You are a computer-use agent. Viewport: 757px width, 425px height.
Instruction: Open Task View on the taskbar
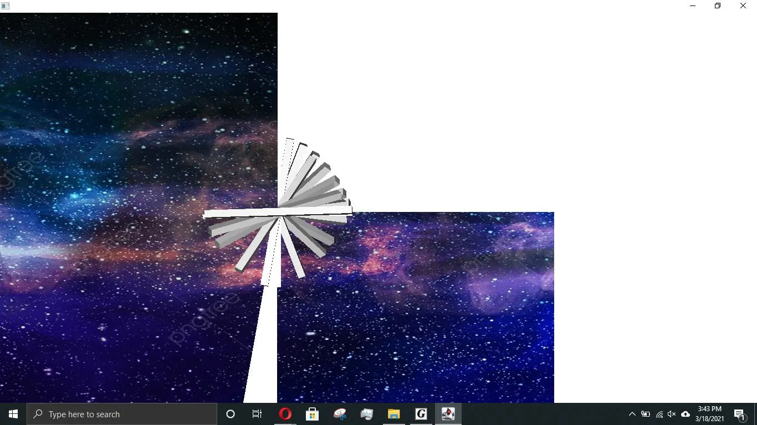(257, 414)
